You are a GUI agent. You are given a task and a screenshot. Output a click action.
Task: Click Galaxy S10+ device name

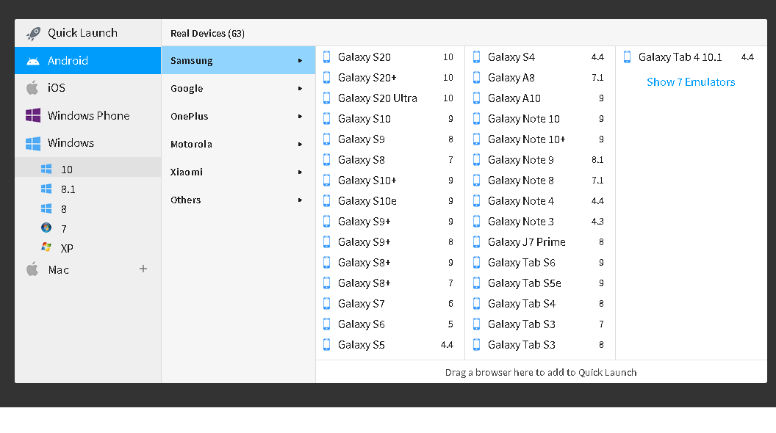[367, 181]
